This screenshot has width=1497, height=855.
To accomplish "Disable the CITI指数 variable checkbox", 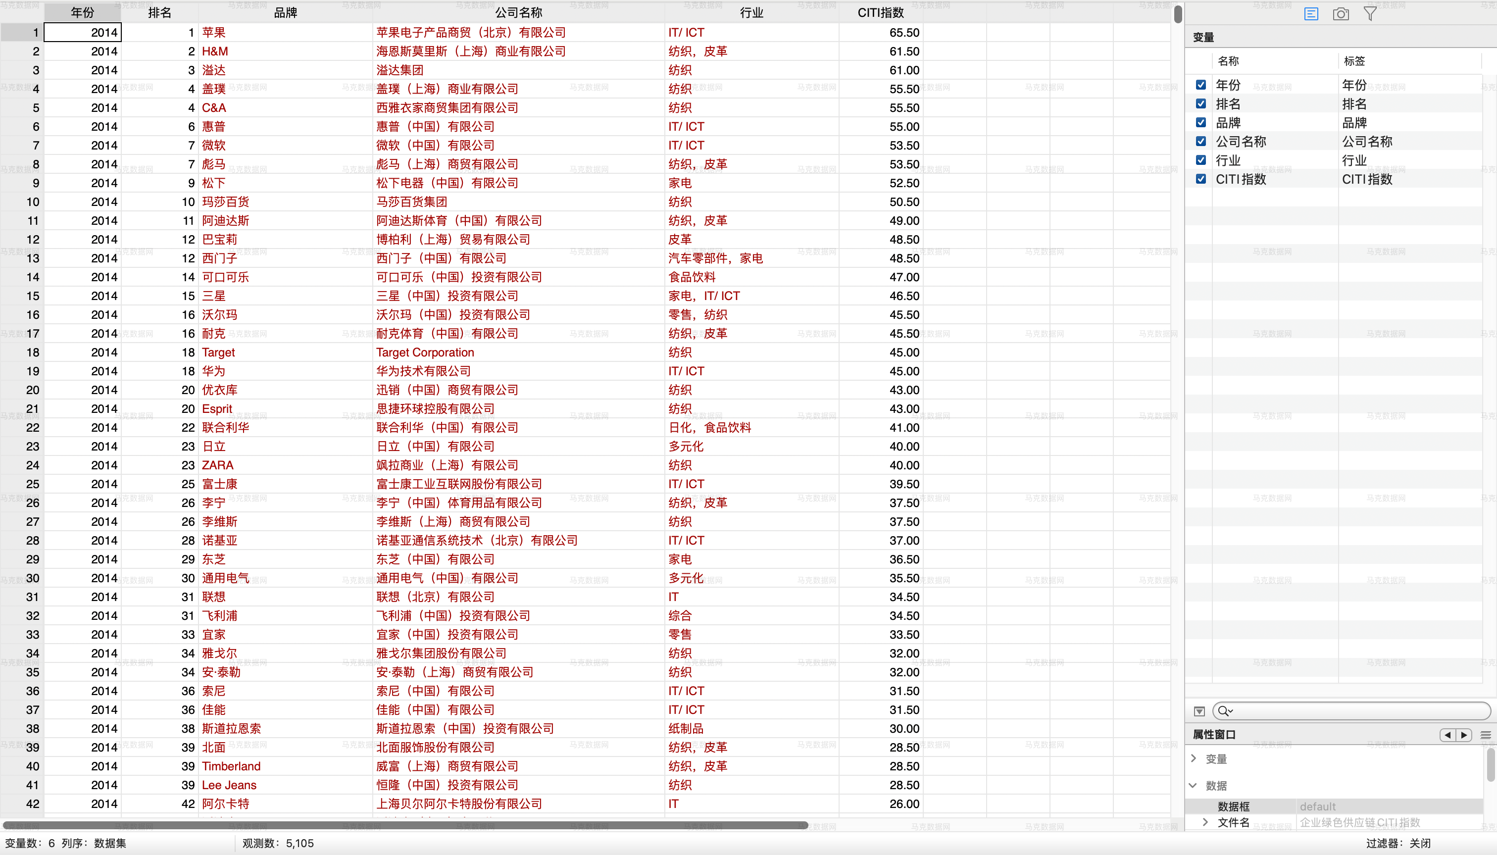I will coord(1201,179).
